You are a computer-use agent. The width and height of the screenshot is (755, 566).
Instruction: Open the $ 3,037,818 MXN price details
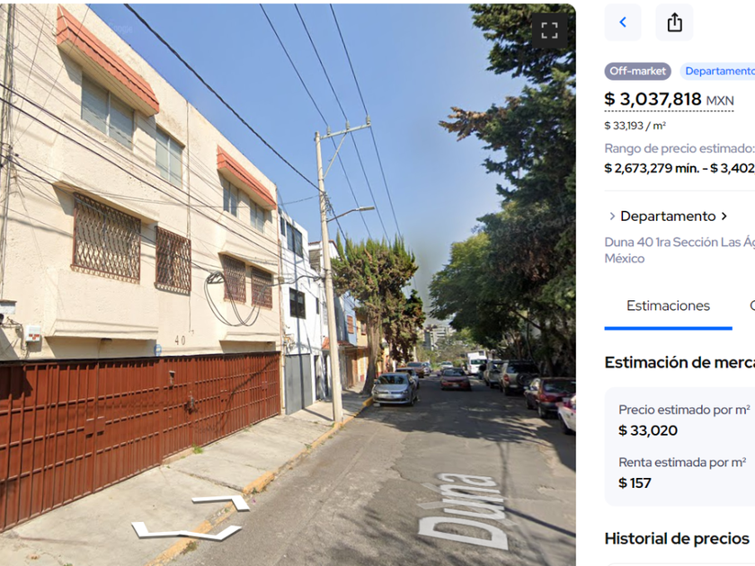(669, 100)
